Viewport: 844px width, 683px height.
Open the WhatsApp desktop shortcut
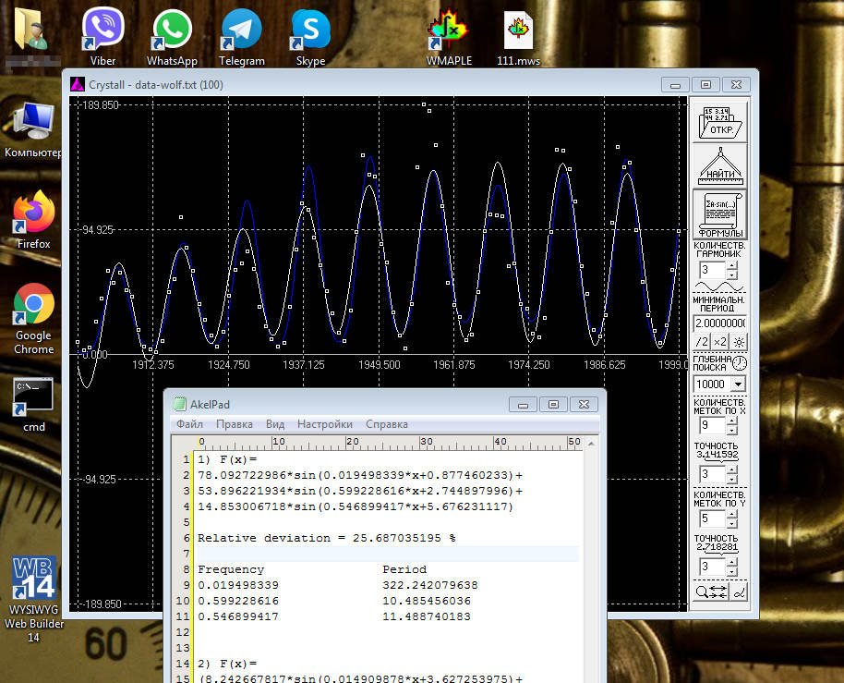point(172,36)
